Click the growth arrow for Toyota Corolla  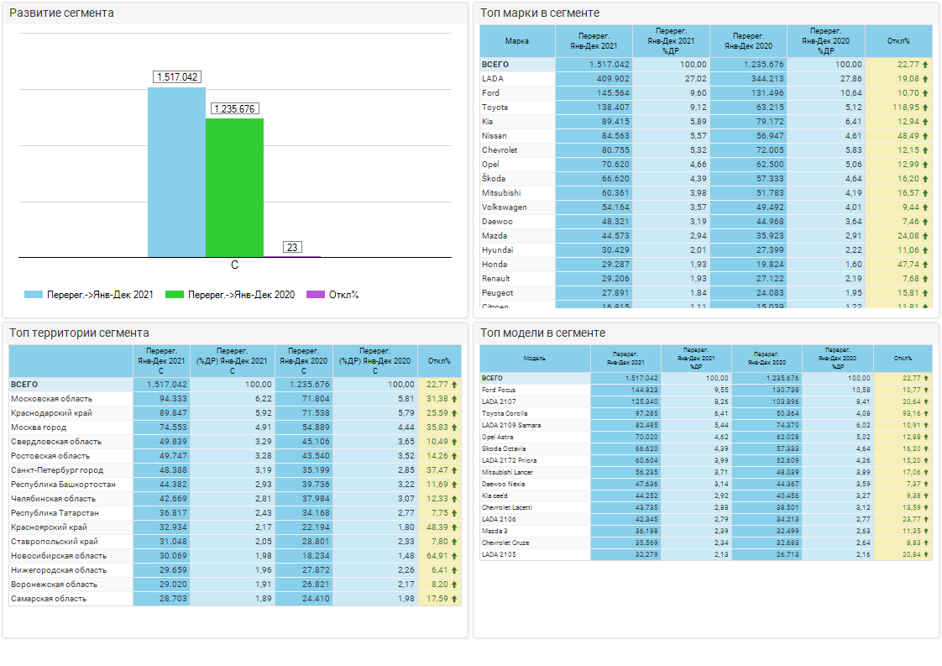coord(927,414)
